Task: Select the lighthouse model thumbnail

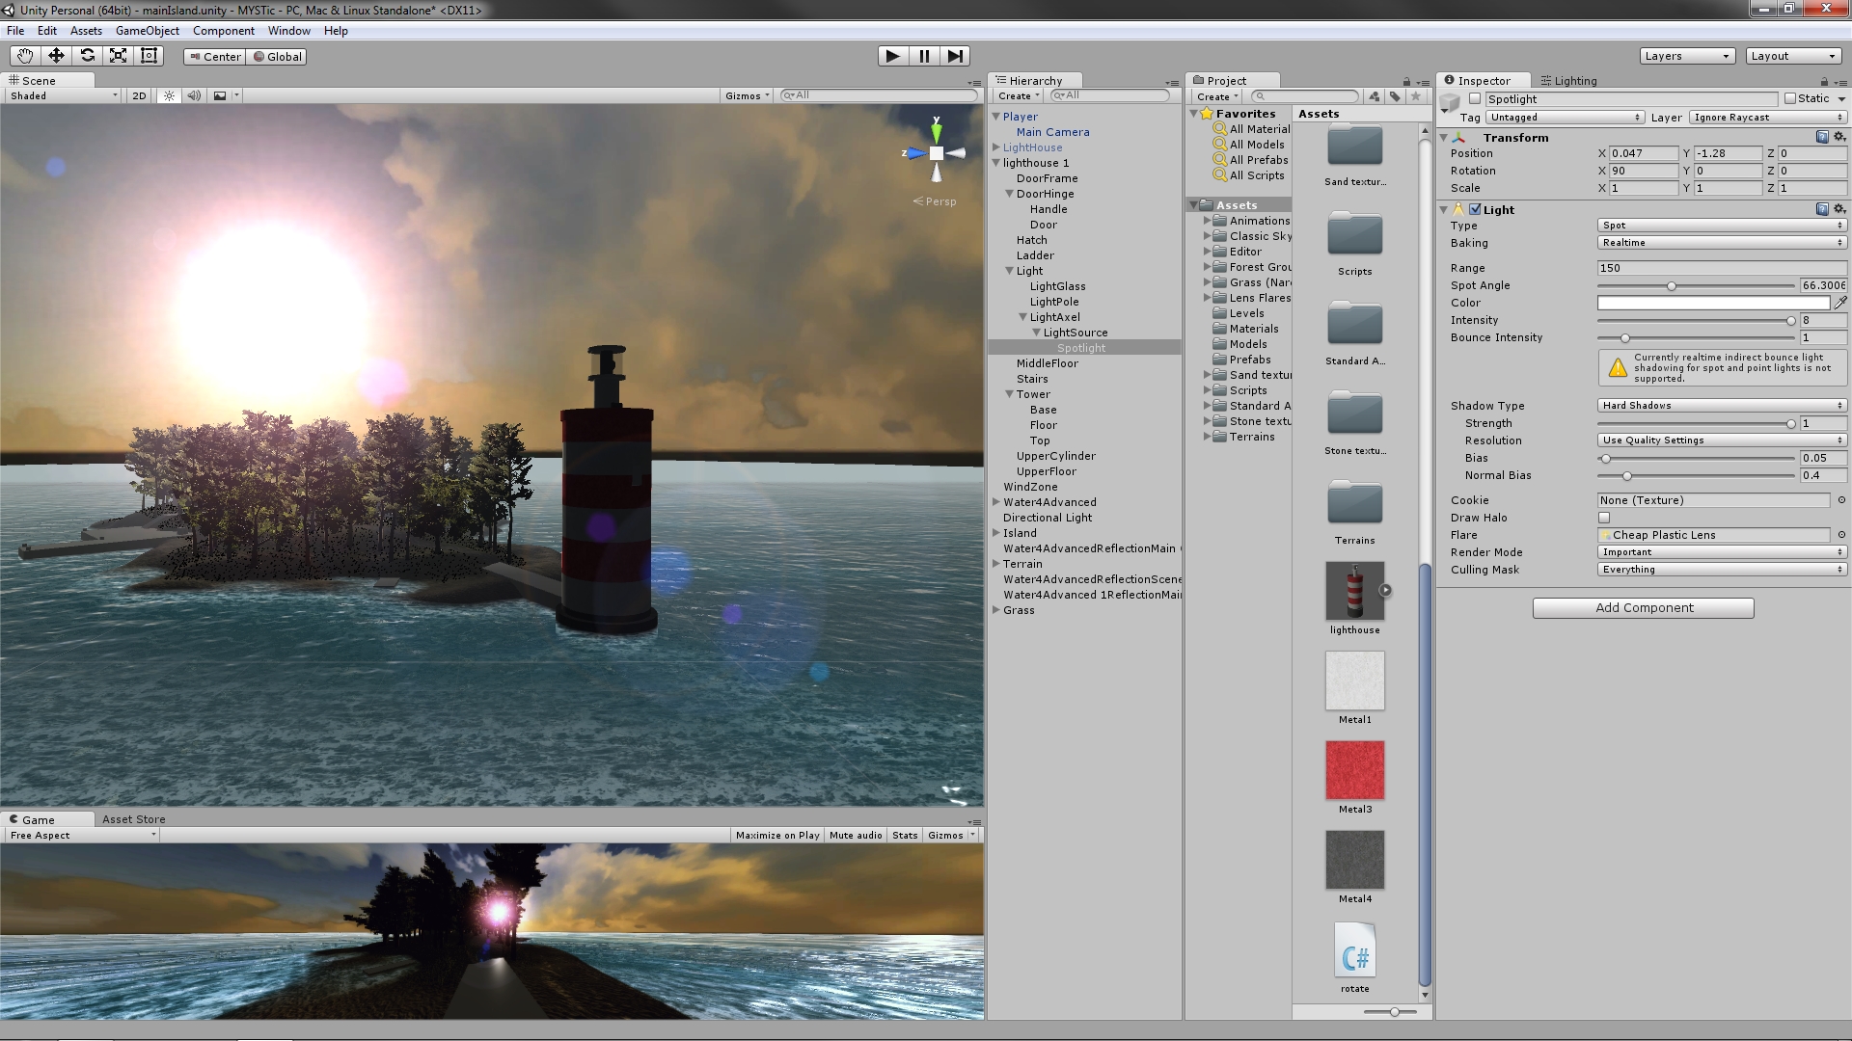Action: [x=1354, y=591]
